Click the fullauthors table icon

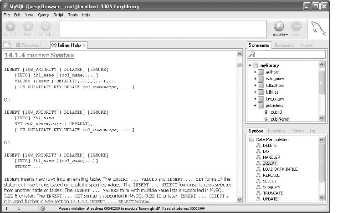(x=261, y=85)
